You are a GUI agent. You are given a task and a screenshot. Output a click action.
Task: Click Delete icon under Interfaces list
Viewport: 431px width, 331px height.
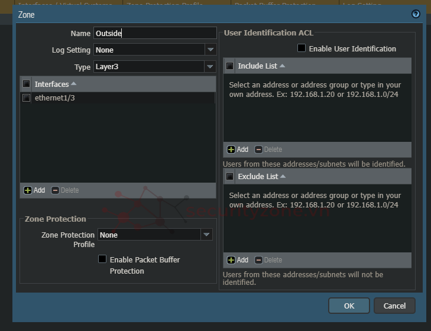(x=56, y=190)
